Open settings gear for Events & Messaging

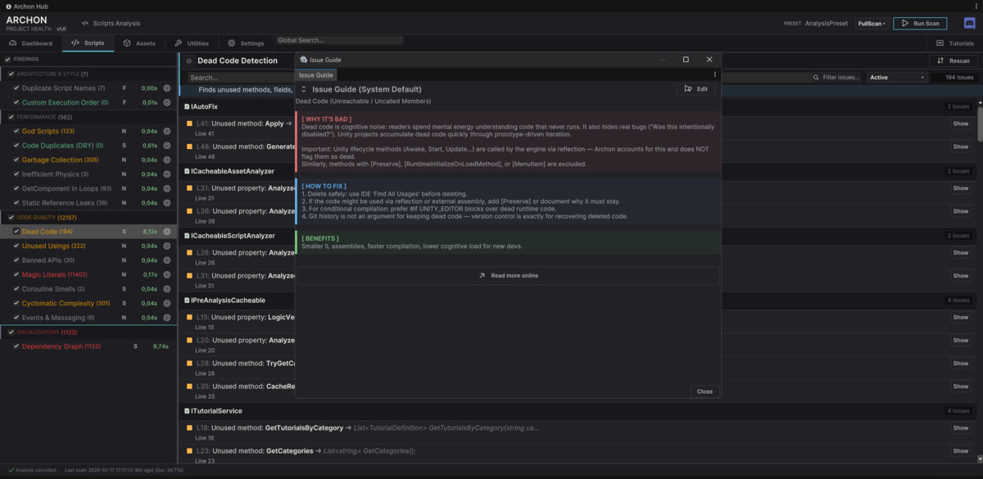point(166,318)
